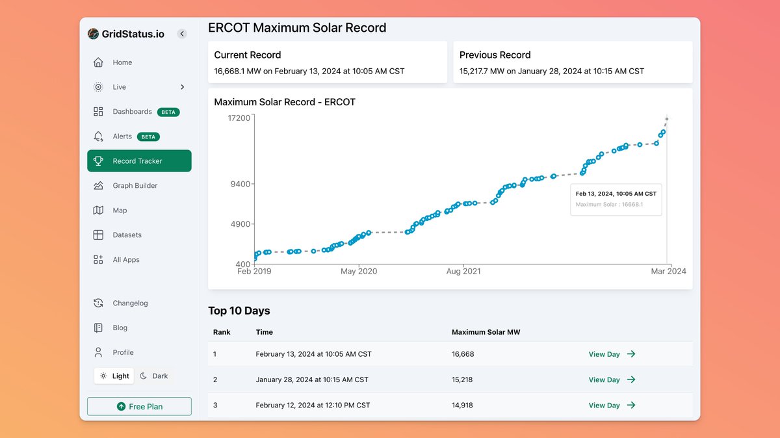
Task: Open the All Apps icon
Action: (x=98, y=259)
